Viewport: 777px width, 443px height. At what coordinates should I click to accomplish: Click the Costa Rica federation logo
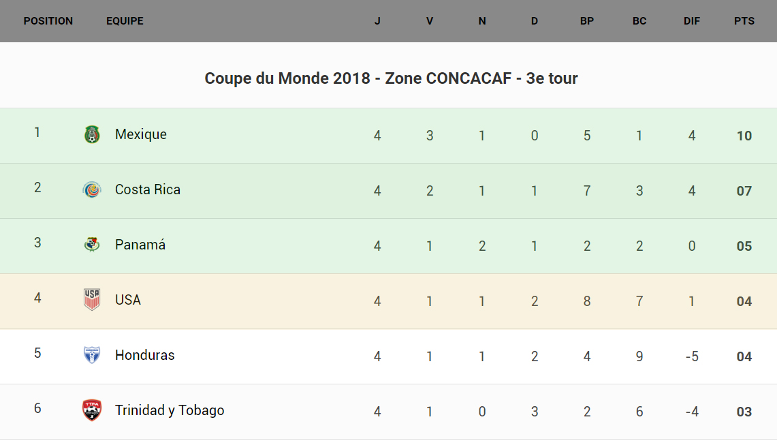[x=92, y=190]
